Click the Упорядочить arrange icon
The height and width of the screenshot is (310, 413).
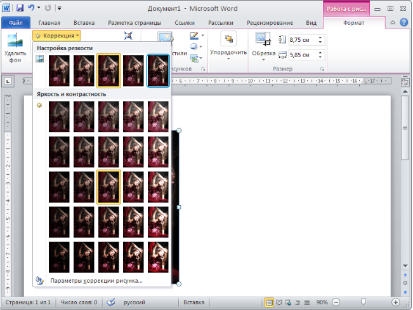coord(228,39)
